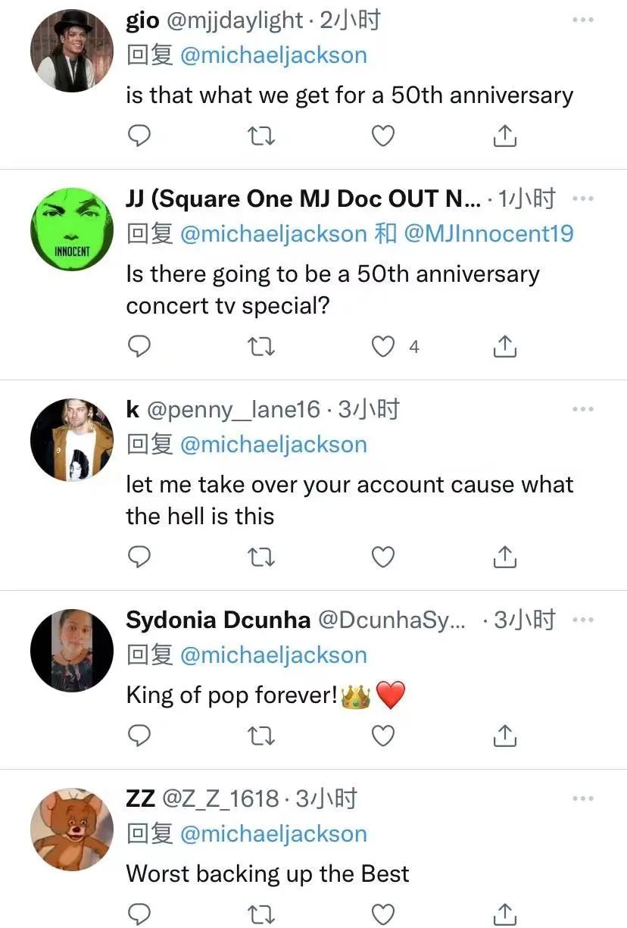Reply to penny__lane16's account takeover tweet
This screenshot has width=627, height=928.
pos(139,558)
